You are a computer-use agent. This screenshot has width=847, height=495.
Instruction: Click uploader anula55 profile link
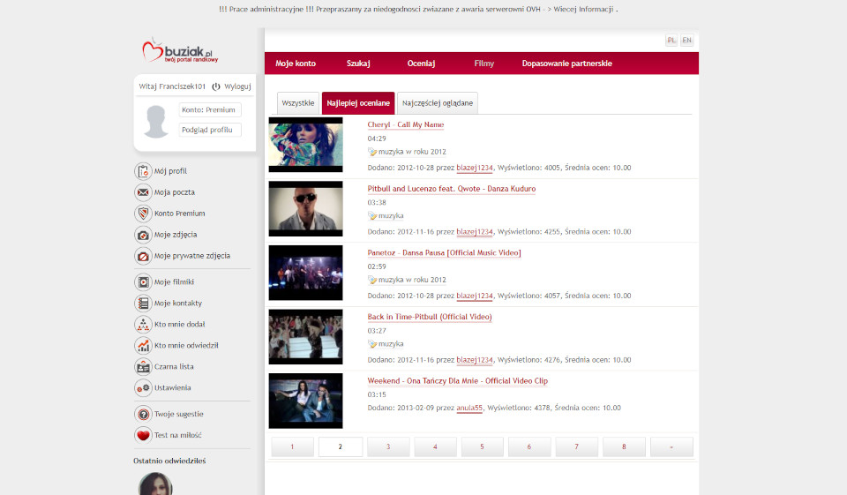coord(469,408)
